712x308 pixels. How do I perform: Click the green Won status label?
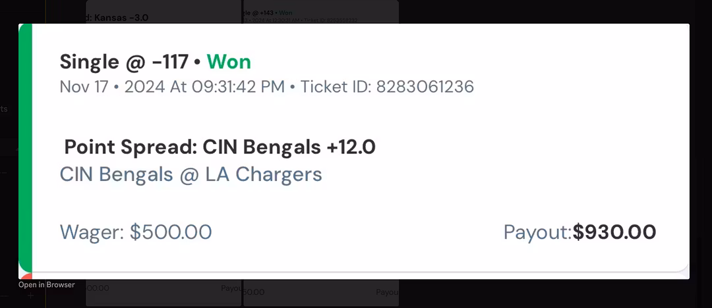229,62
